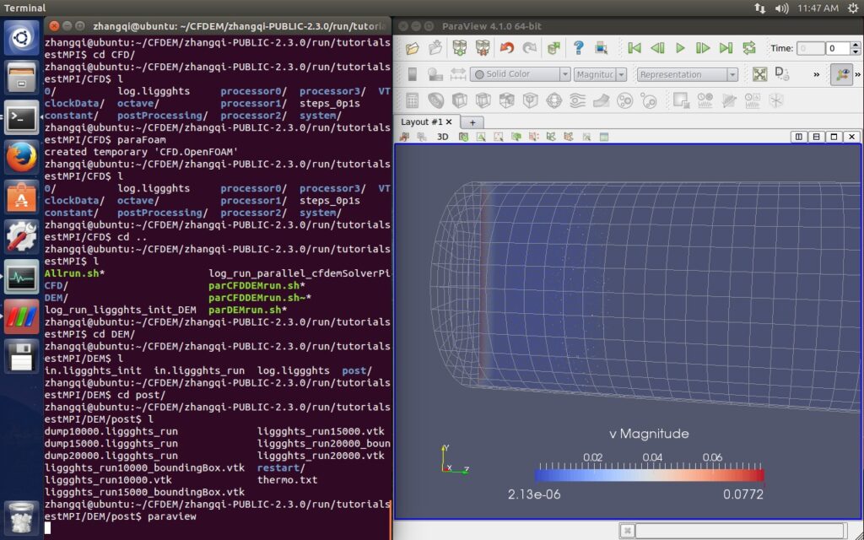
Task: Switch to the Layout #1 tab
Action: [x=420, y=121]
